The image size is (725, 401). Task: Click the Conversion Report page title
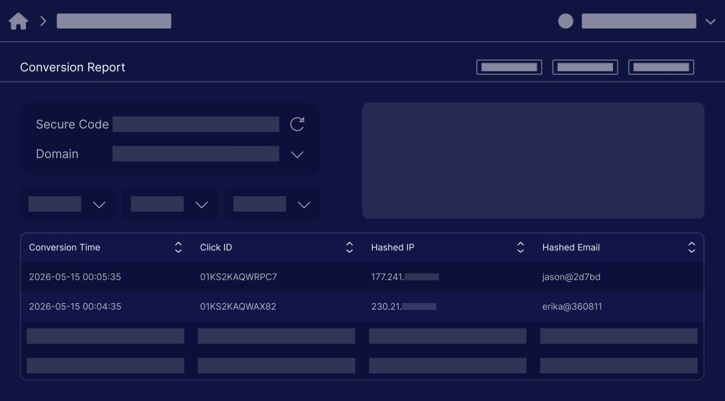[x=72, y=67]
